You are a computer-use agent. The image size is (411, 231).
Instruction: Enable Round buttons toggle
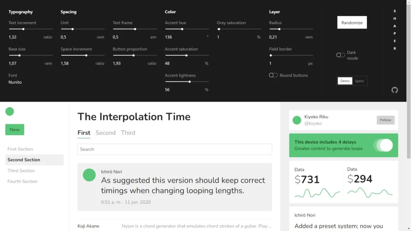(273, 75)
